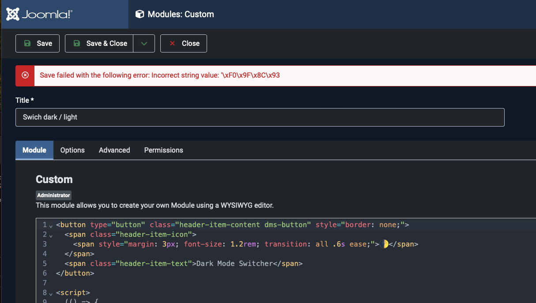
Task: Place cursor on "Dark Mode Switcher" code text
Action: coord(234,263)
